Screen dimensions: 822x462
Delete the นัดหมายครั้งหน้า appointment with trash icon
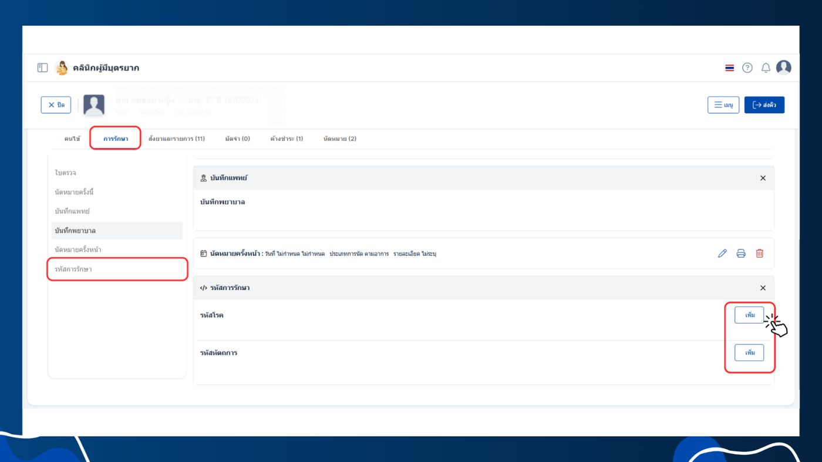pyautogui.click(x=760, y=254)
